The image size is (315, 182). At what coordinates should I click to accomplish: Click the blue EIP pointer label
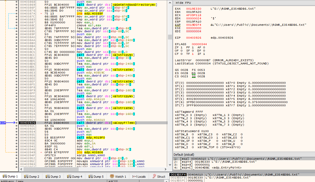coord(3,123)
